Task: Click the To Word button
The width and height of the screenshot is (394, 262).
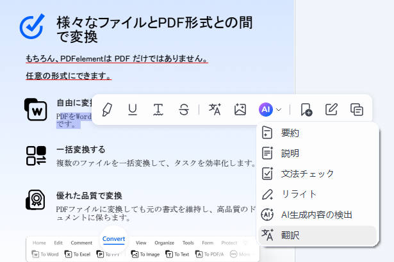Action: [45, 254]
